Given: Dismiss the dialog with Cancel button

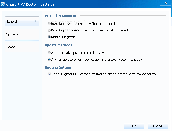Looking at the screenshot, I should click(x=158, y=126).
